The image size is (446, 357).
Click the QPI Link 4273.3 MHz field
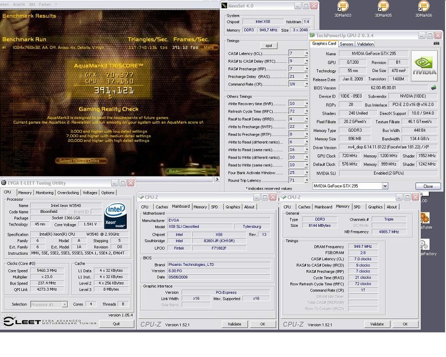[47, 289]
